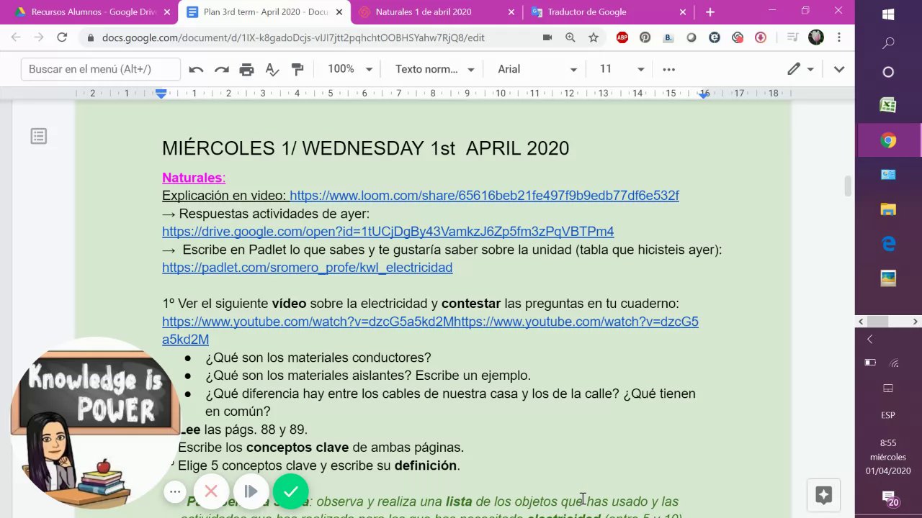Close the Traductor de Google tab
This screenshot has width=922, height=518.
pyautogui.click(x=684, y=12)
